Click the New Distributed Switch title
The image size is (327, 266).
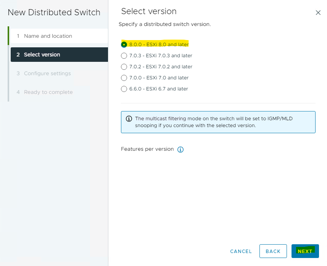tap(54, 12)
